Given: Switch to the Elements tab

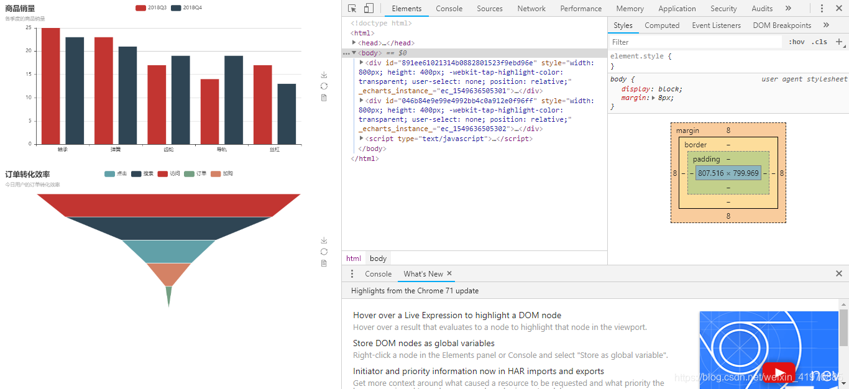Looking at the screenshot, I should (x=406, y=8).
